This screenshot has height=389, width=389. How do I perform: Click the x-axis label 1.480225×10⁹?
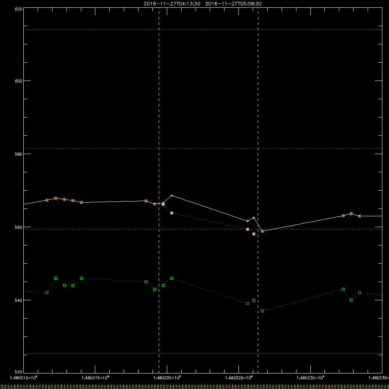[239, 378]
